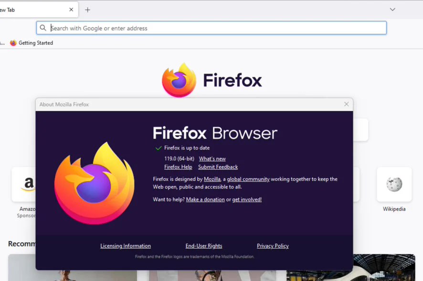Screen dimensions: 423x281
Task: Click the Submit Feedback link
Action: 218,167
